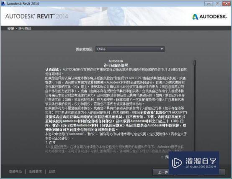Viewport: 232px width, 179px height.
Task: Open the 系统要求 link
Action: [x=35, y=171]
